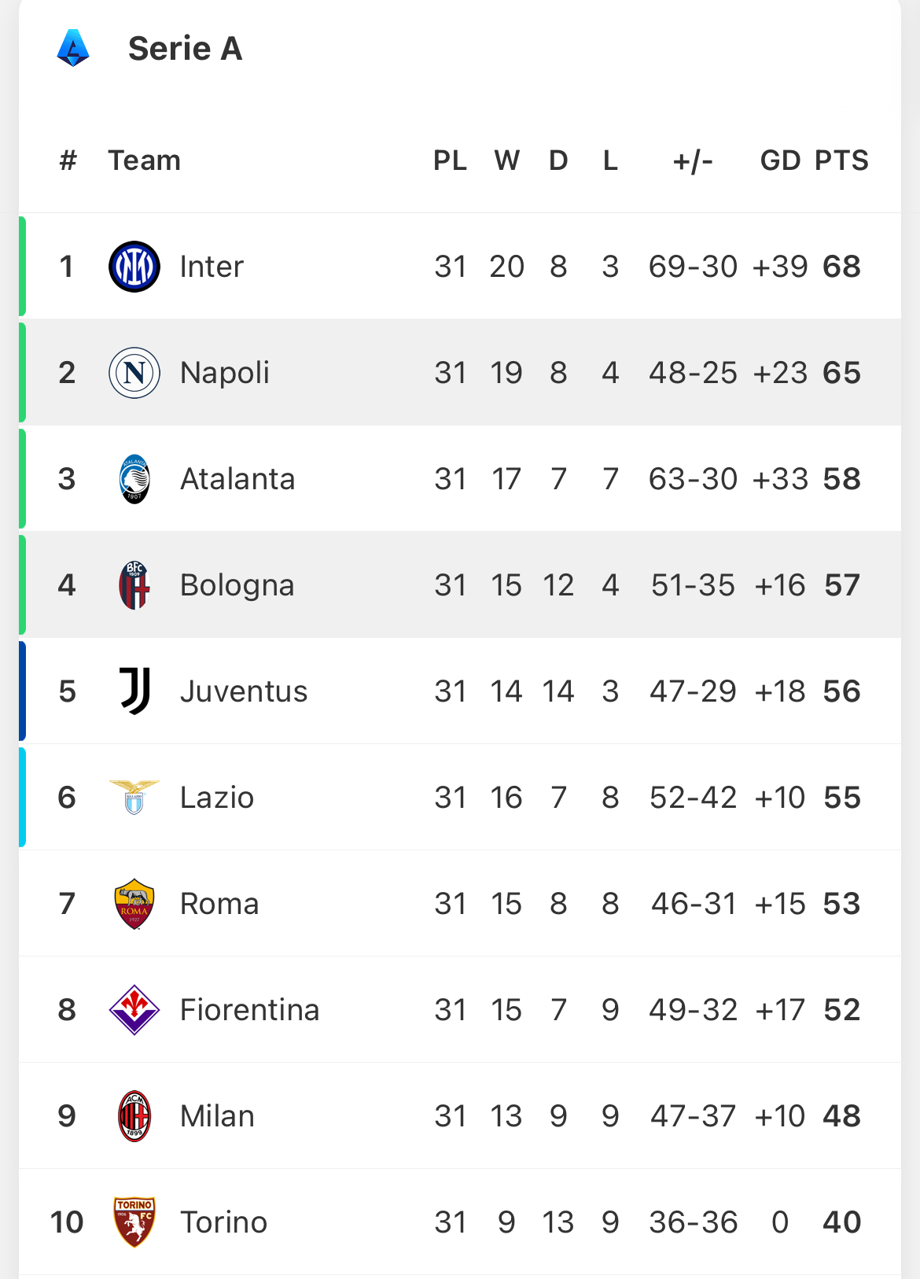This screenshot has height=1279, width=920.
Task: Click the Team column header
Action: tap(144, 160)
